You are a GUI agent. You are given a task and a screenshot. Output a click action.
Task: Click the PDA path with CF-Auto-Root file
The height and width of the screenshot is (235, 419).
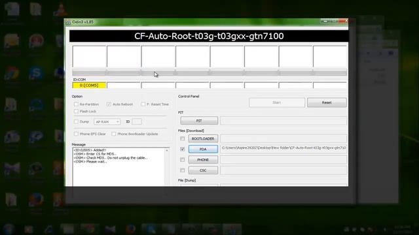pyautogui.click(x=283, y=148)
